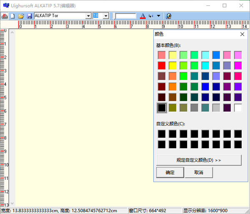Screen dimensions: 250x214
Task: Click the font color 'A' icon
Action: pyautogui.click(x=143, y=16)
